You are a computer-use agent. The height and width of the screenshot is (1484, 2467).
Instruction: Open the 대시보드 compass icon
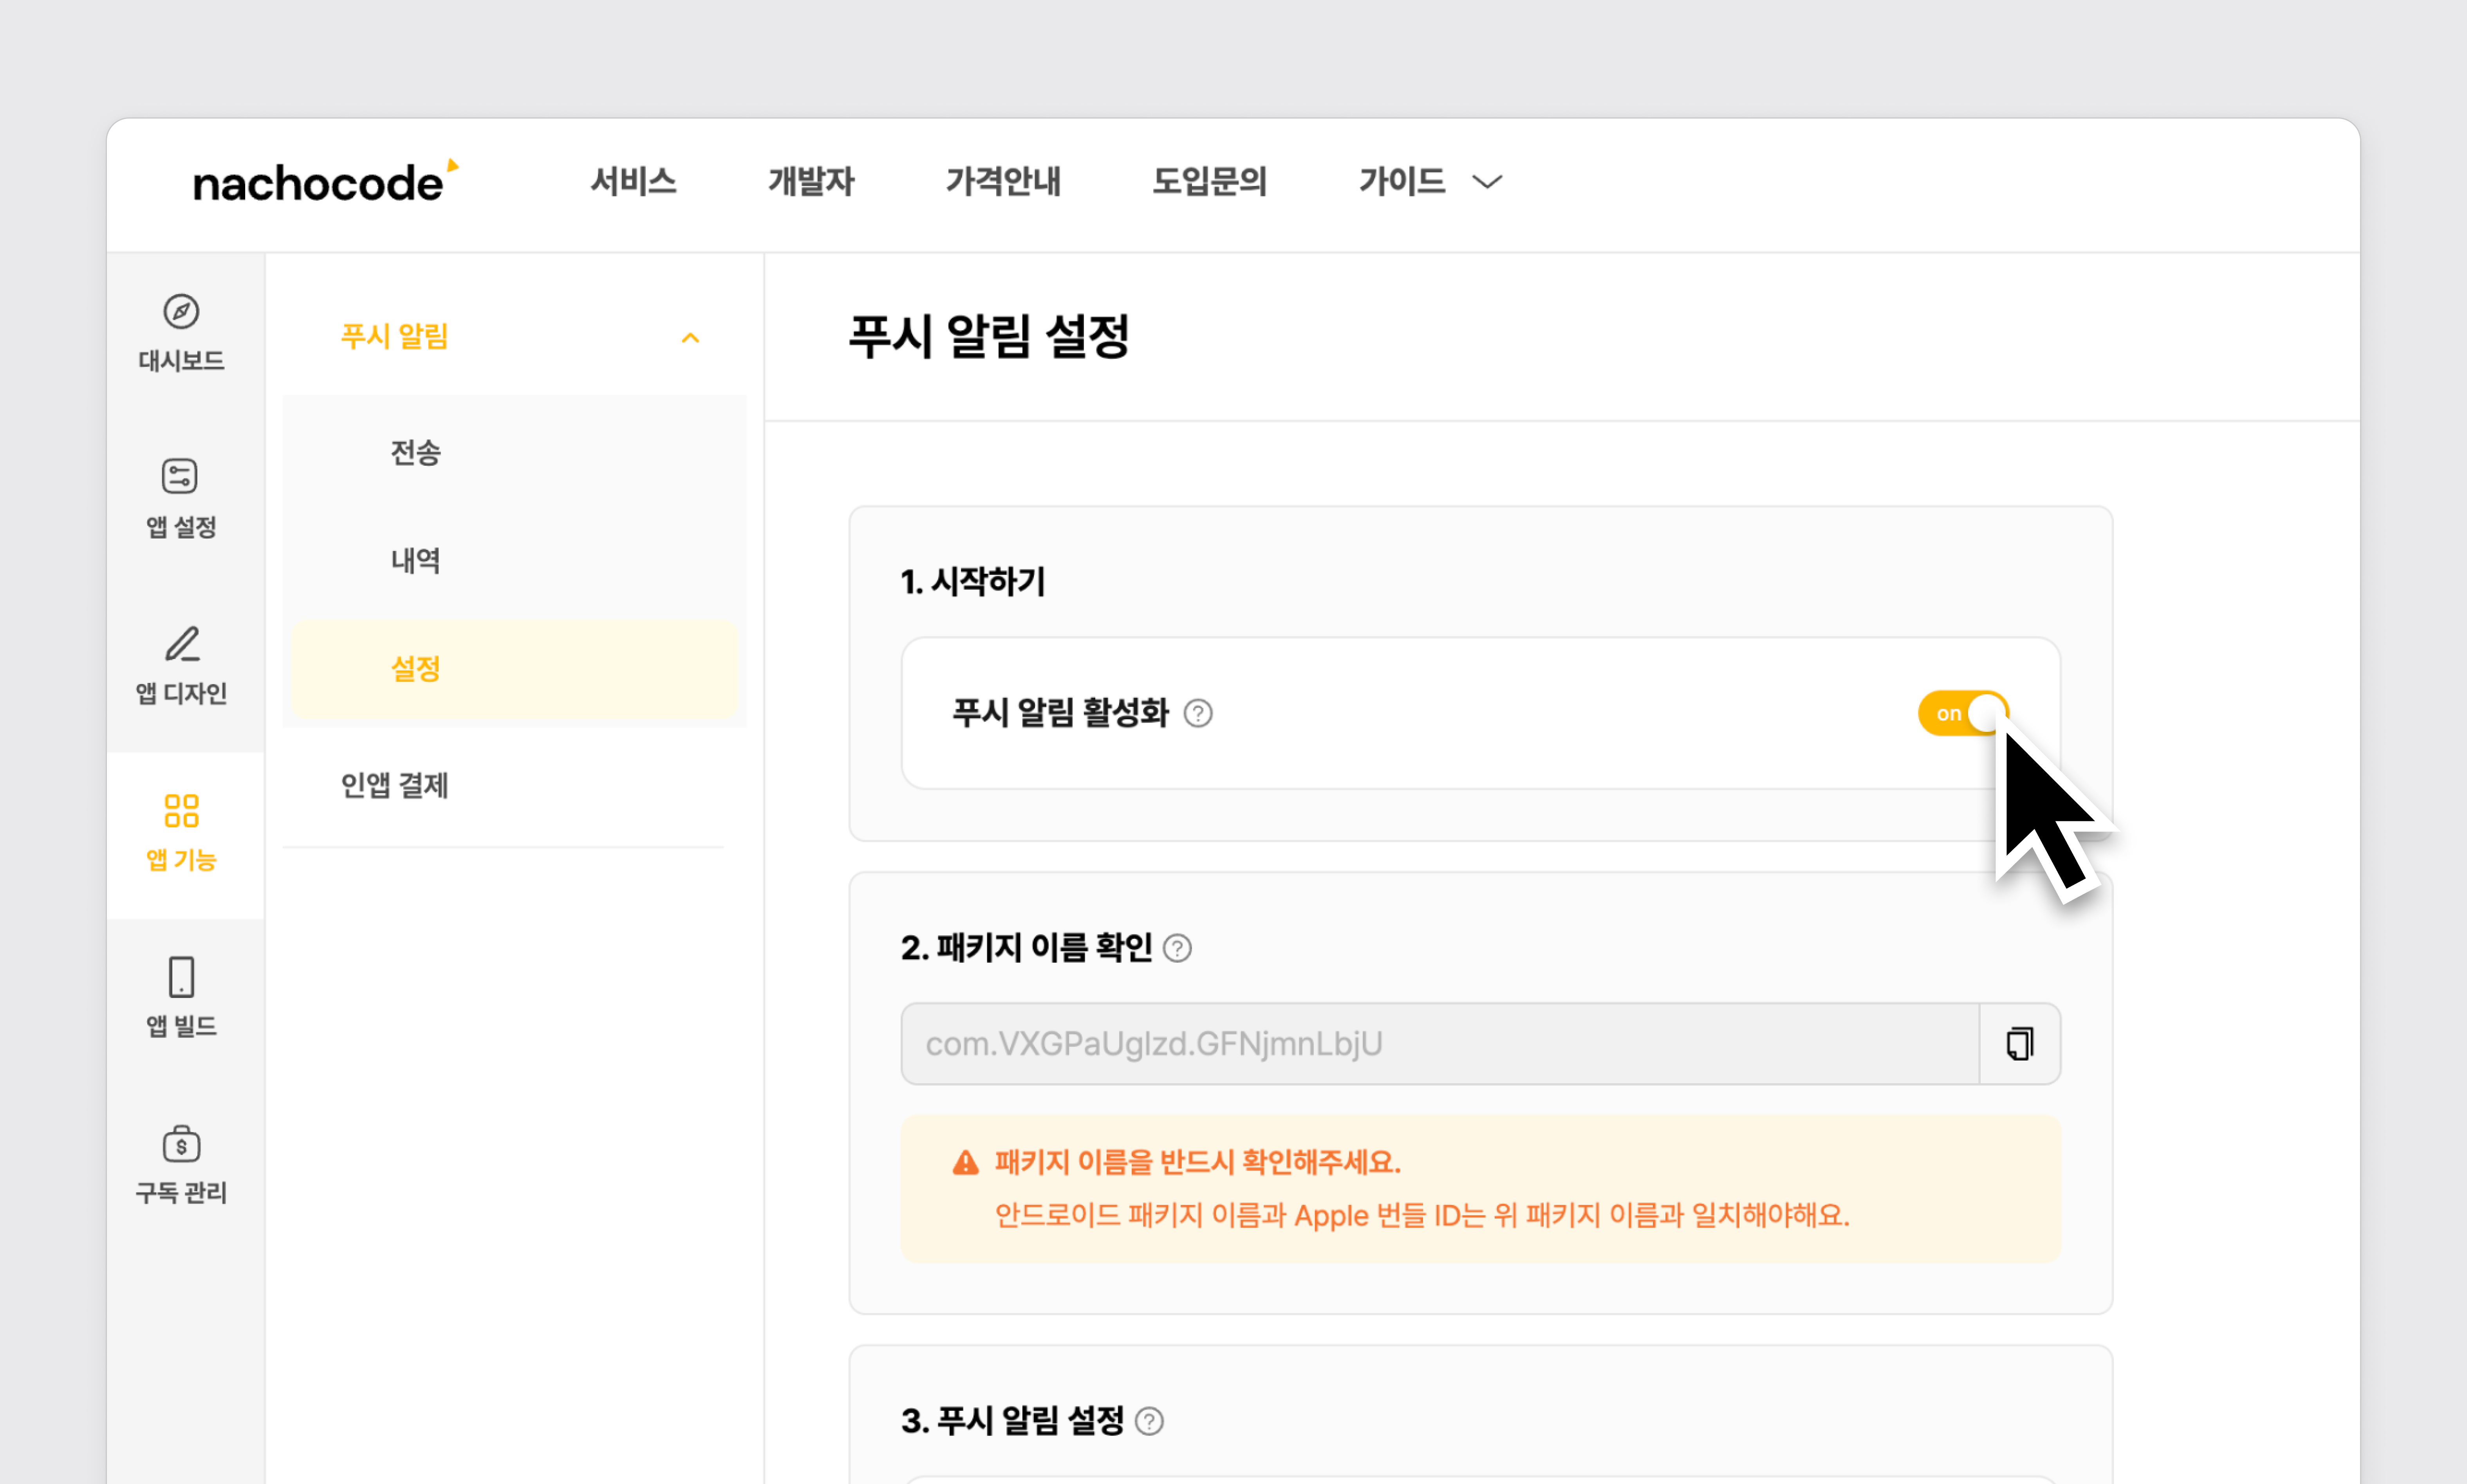coord(181,311)
